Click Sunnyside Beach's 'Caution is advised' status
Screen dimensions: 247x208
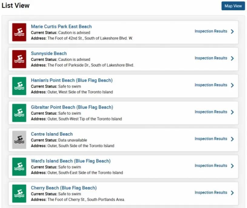pyautogui.click(x=74, y=59)
